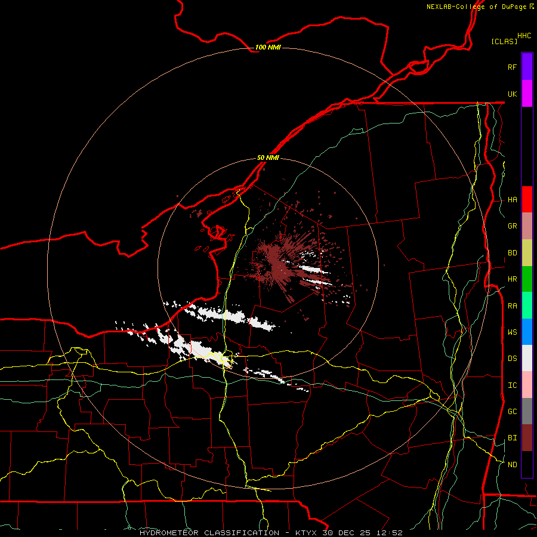The width and height of the screenshot is (537, 537).
Task: Click the ND black legend swatch
Action: (527, 464)
